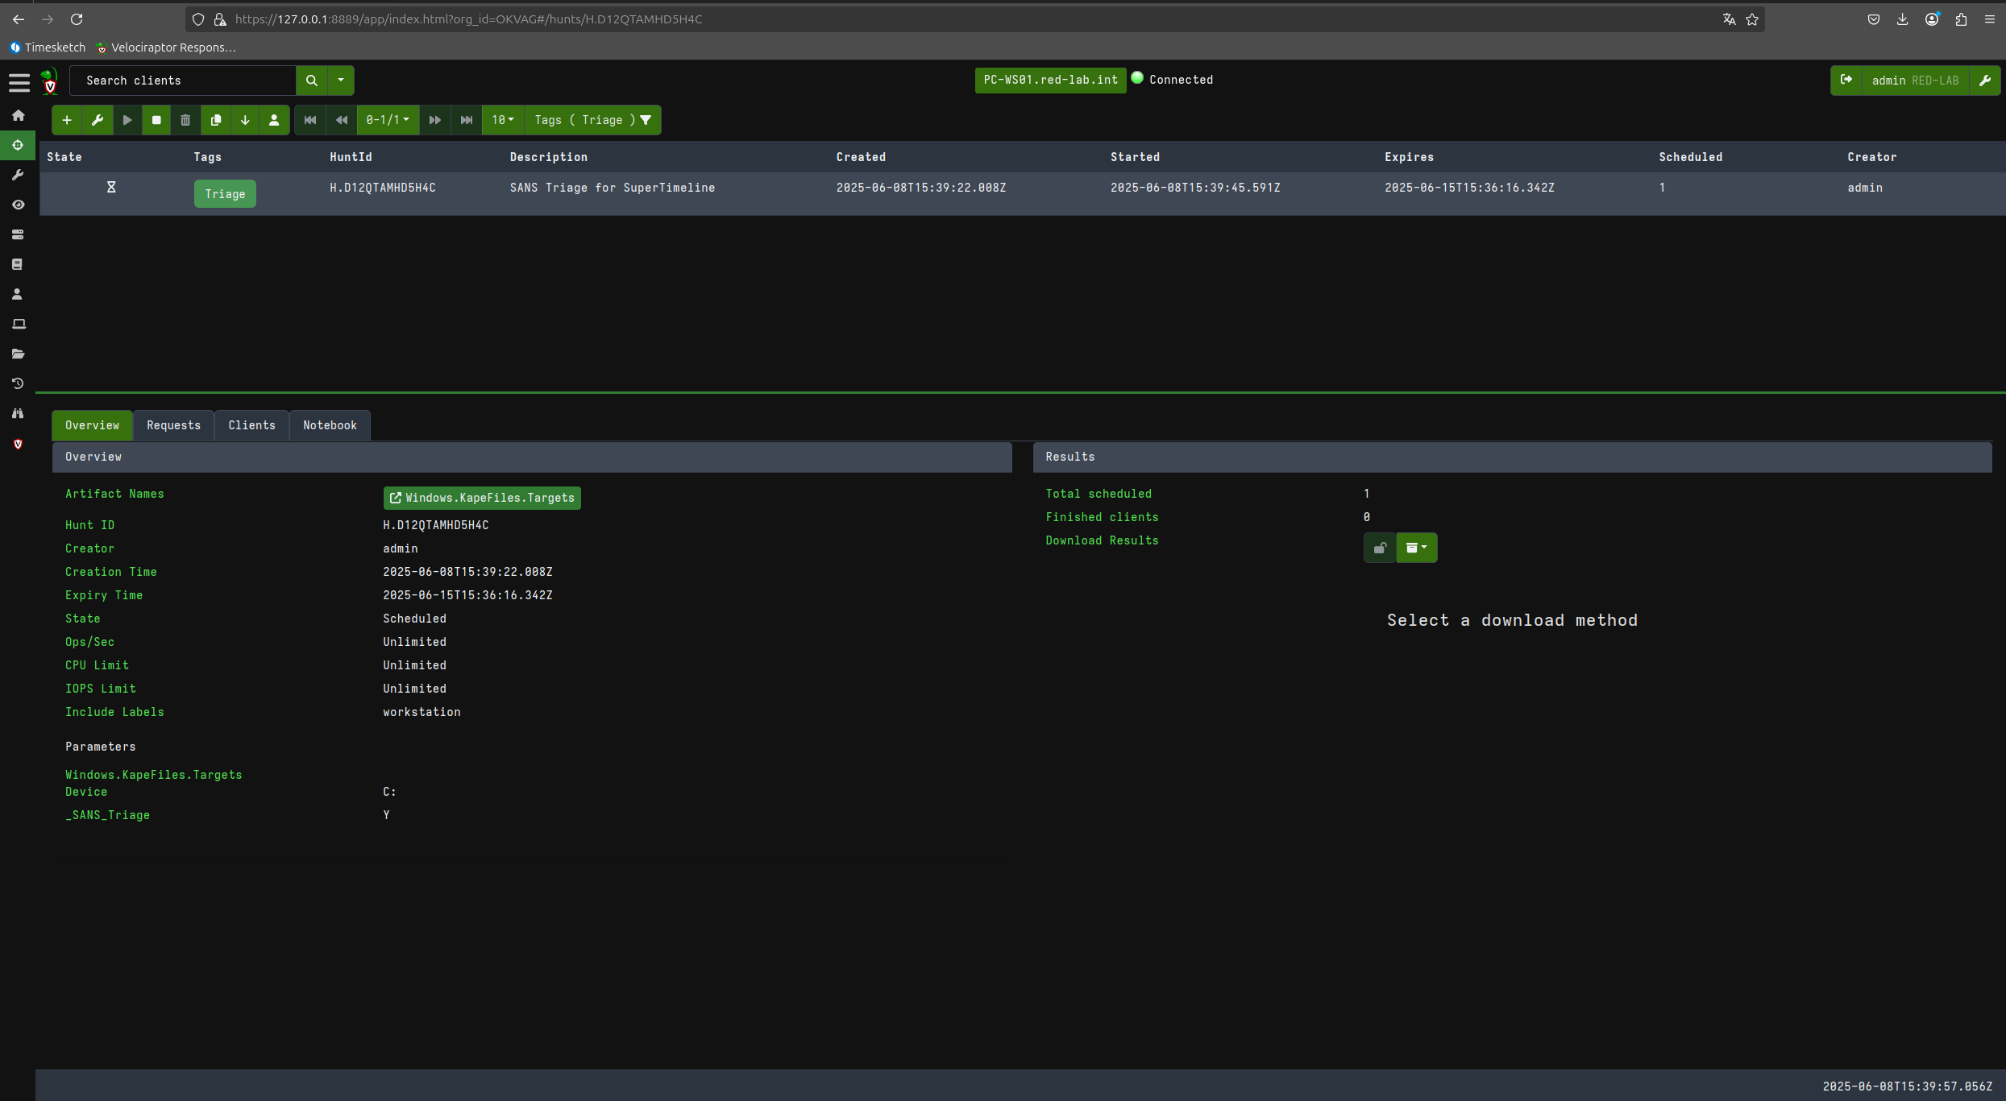Open binoculars sidebar icon
This screenshot has width=2006, height=1101.
18,413
